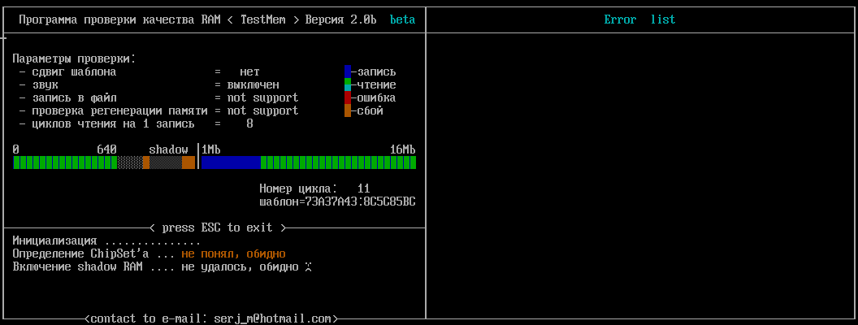Image resolution: width=858 pixels, height=325 pixels.
Task: Click the 'сдвиг шаблона' parameter row
Action: (140, 71)
